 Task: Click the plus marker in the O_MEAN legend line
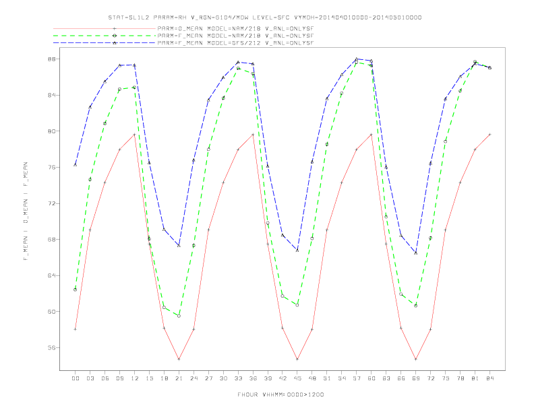[x=115, y=28]
